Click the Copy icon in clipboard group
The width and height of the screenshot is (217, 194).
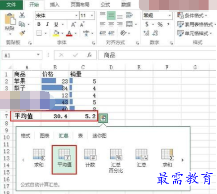tap(21, 24)
